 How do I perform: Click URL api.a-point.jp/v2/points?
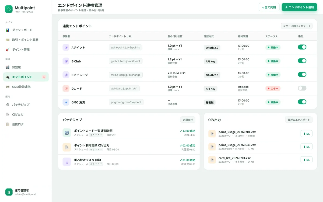pyautogui.click(x=125, y=47)
